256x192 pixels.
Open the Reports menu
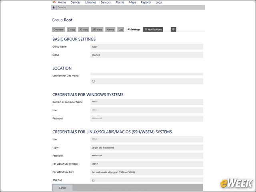click(x=146, y=2)
